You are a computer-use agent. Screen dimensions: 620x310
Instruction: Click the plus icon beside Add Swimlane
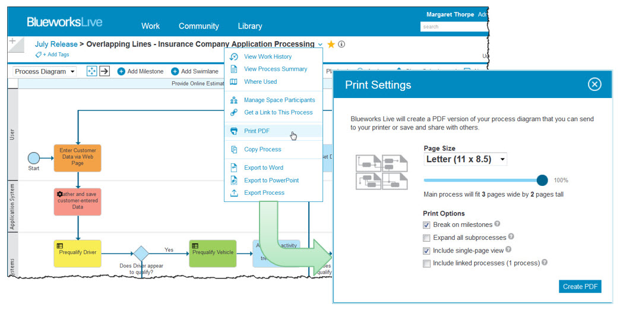175,72
